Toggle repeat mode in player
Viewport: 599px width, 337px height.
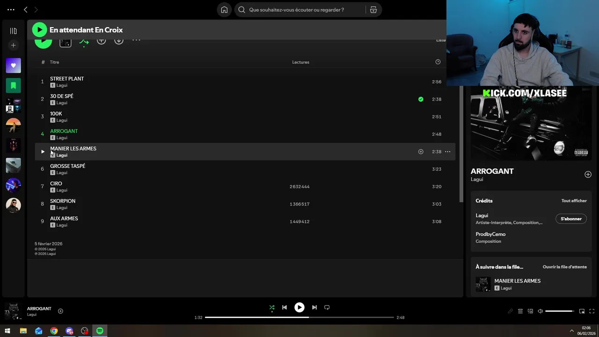(327, 308)
